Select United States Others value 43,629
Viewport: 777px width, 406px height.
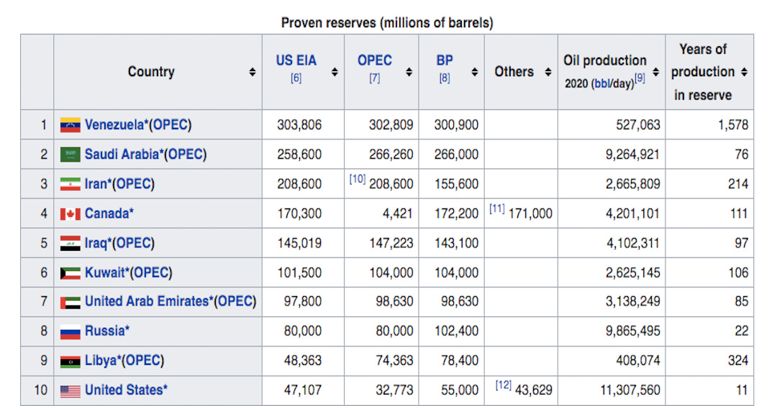pos(534,390)
